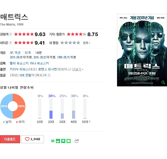
Task: Open director 릴리 워쇼스키 link
Action: click(19, 63)
